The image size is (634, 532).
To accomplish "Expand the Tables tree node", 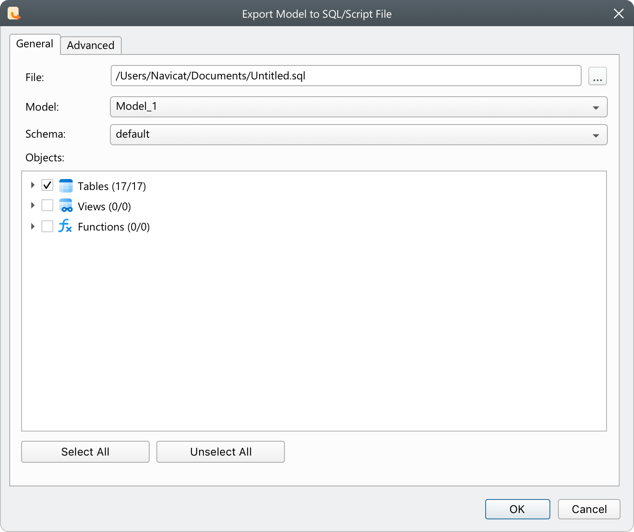I will (x=33, y=185).
